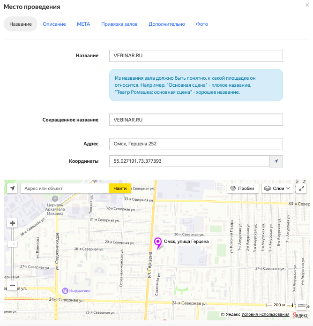Image resolution: width=313 pixels, height=326 pixels.
Task: Click the Осоавиахимовская ул. label
Action: pos(121,268)
